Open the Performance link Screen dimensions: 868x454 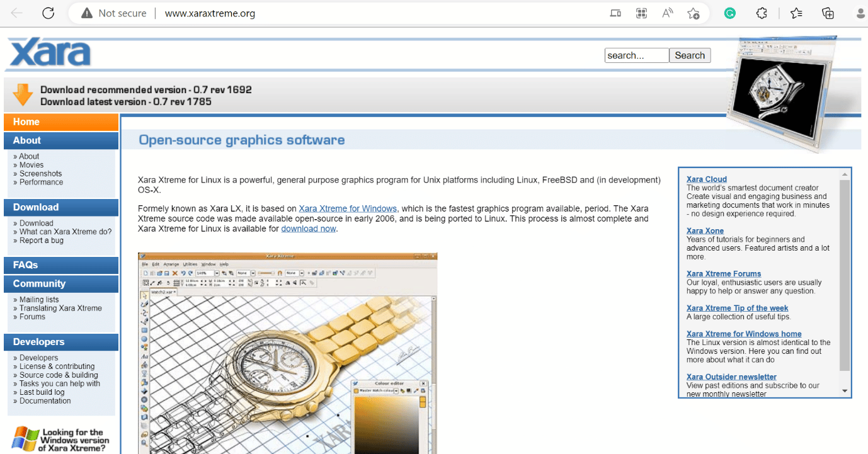41,182
